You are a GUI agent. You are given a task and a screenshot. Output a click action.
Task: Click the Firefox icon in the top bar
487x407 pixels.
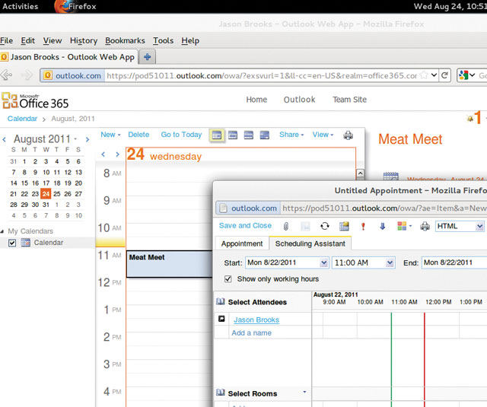pos(62,7)
